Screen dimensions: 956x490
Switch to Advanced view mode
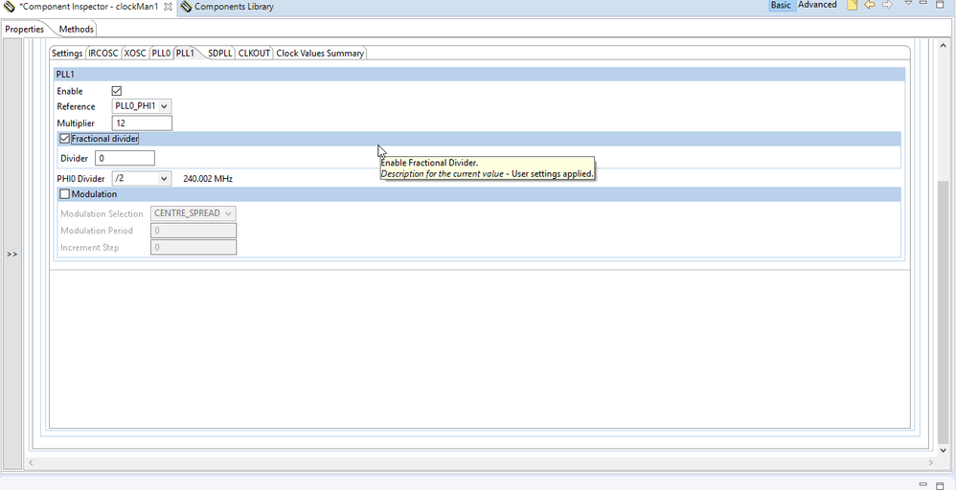(817, 5)
